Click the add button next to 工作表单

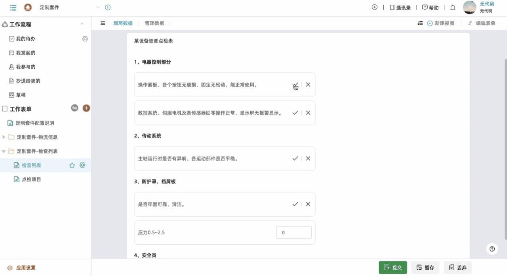[x=86, y=108]
